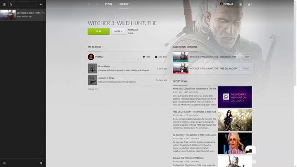Screen dimensions: 297x167
Task: Open settings gear at sidebar bottom
Action: pos(41,163)
